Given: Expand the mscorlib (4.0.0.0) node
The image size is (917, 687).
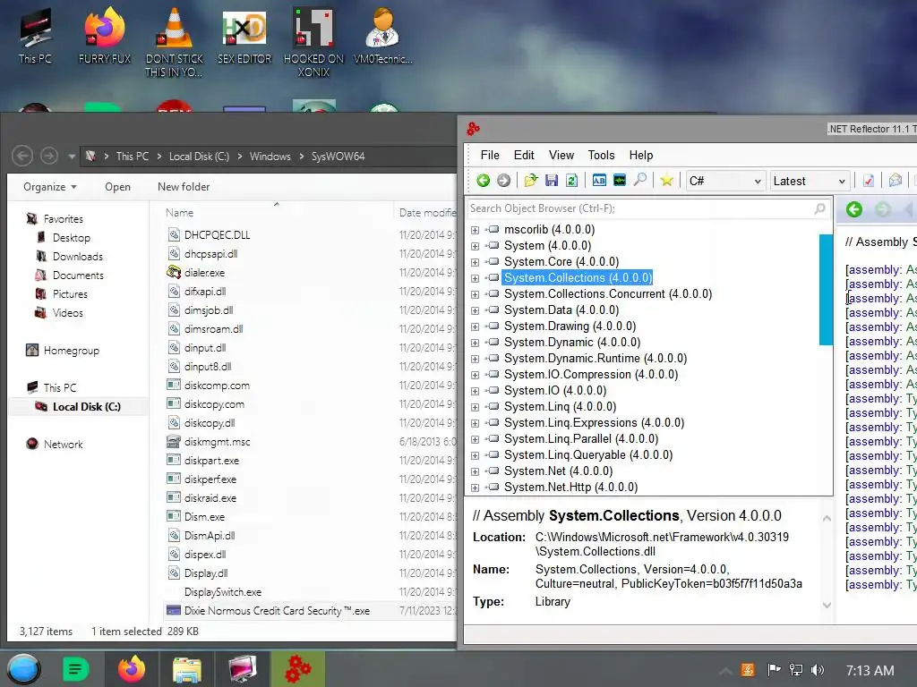Looking at the screenshot, I should (475, 230).
